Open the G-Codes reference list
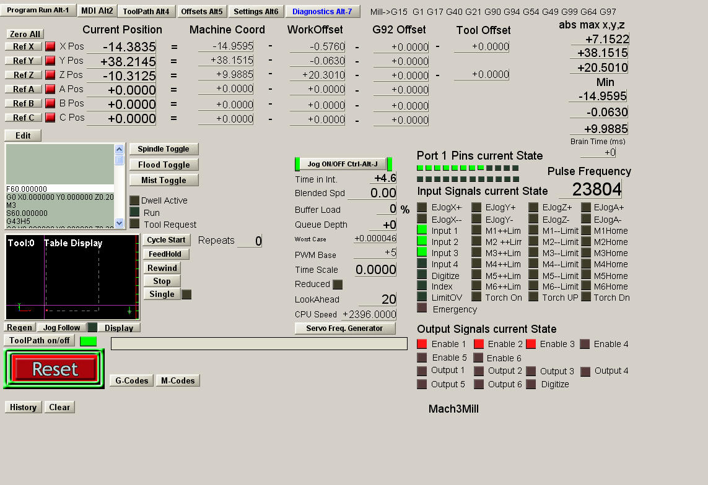708x485 pixels. (x=132, y=380)
